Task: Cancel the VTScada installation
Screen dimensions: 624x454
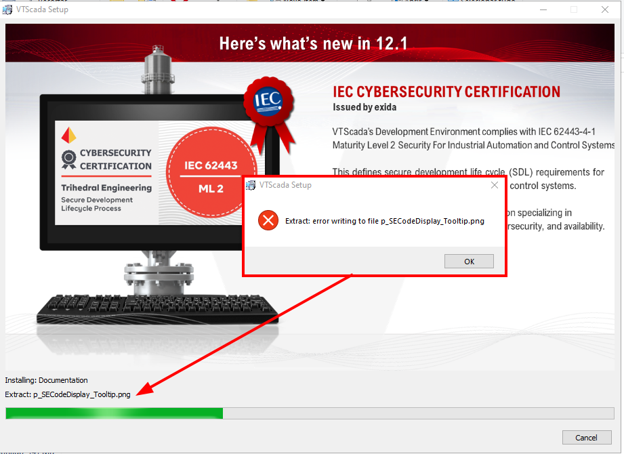Action: 587,437
